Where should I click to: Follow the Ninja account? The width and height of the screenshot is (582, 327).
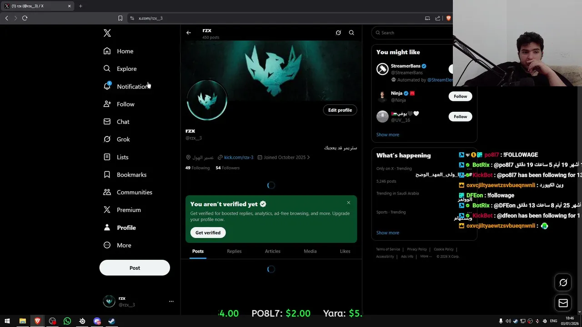coord(460,96)
